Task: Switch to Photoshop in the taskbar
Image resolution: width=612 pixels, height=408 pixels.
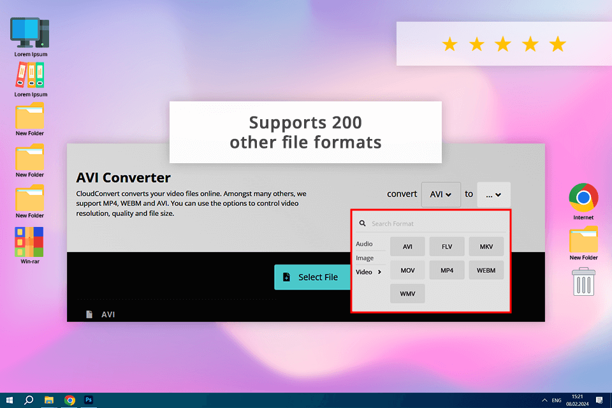Action: (89, 400)
